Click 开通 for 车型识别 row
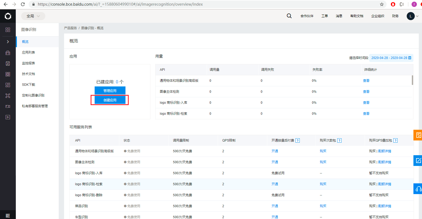The width and height of the screenshot is (422, 219). tap(275, 217)
